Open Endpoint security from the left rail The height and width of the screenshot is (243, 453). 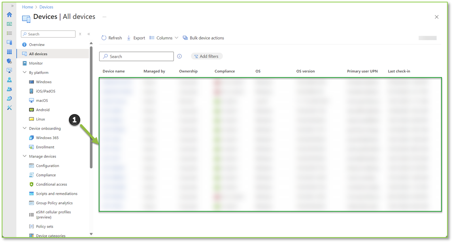point(9,61)
